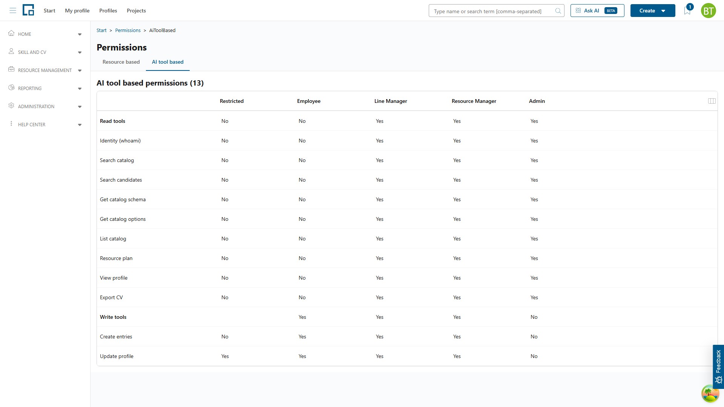Expand the REPORTING section arrow
Viewport: 724px width, 407px height.
[x=80, y=89]
